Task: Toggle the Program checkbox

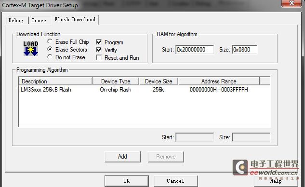Action: pyautogui.click(x=99, y=42)
